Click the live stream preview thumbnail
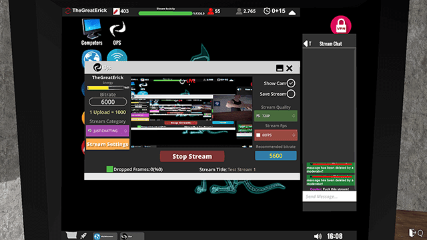The height and width of the screenshot is (240, 427). click(x=191, y=112)
